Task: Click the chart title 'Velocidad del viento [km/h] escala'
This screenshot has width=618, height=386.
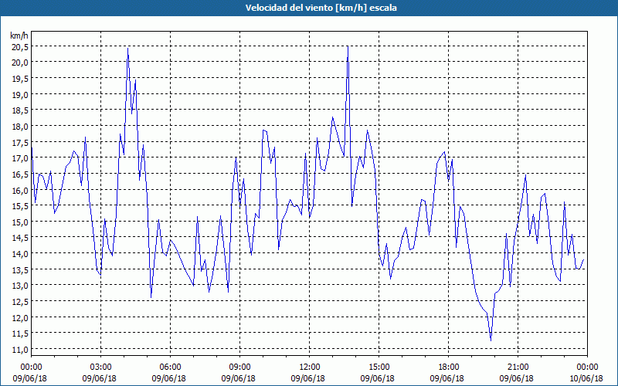Action: (321, 8)
